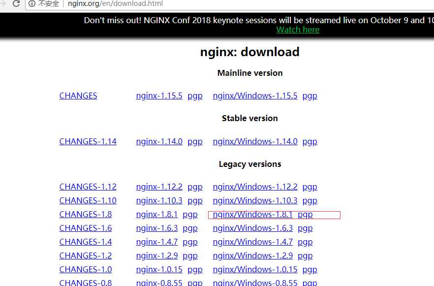Download nginx-1.10.3 source

(159, 200)
